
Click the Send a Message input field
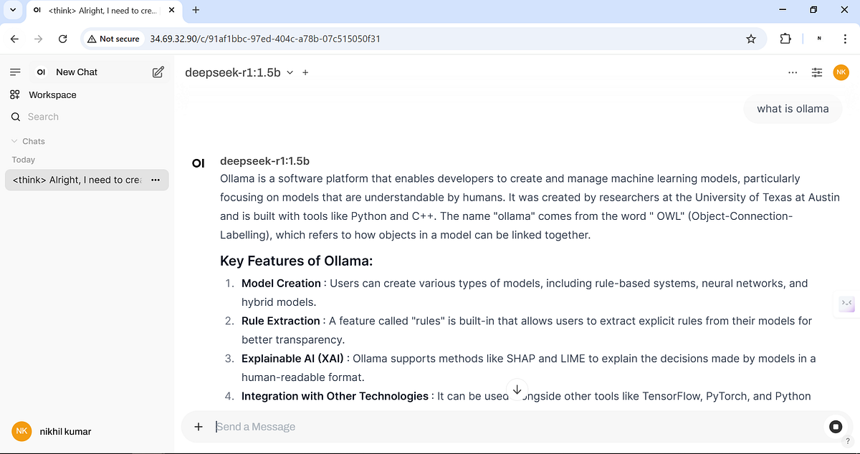tap(430, 426)
